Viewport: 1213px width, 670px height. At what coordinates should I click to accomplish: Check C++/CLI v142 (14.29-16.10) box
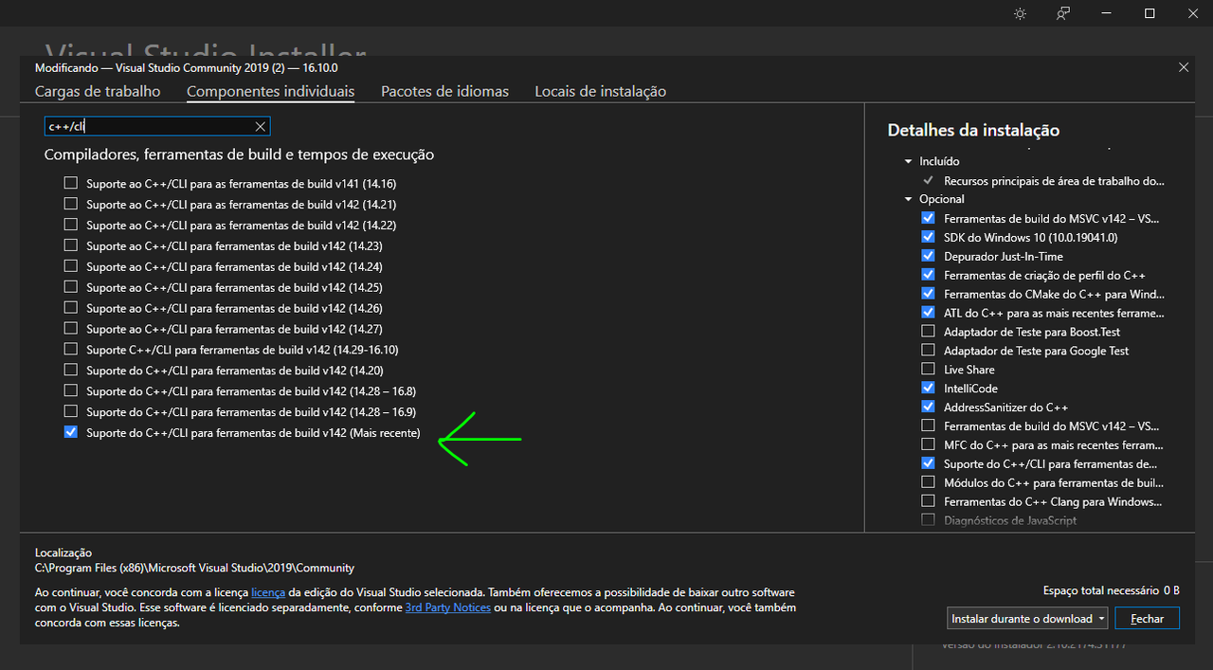tap(70, 349)
